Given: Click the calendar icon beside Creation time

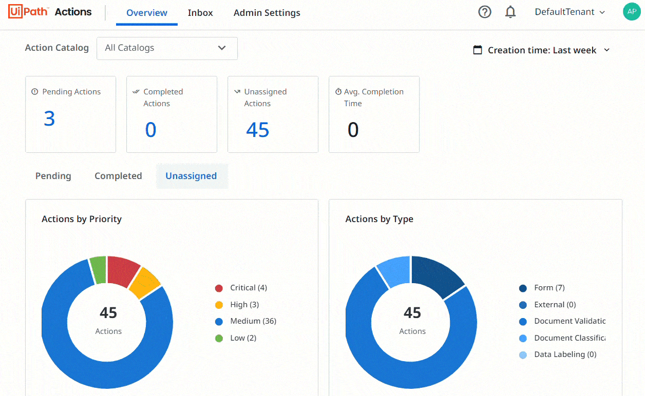Looking at the screenshot, I should (478, 50).
